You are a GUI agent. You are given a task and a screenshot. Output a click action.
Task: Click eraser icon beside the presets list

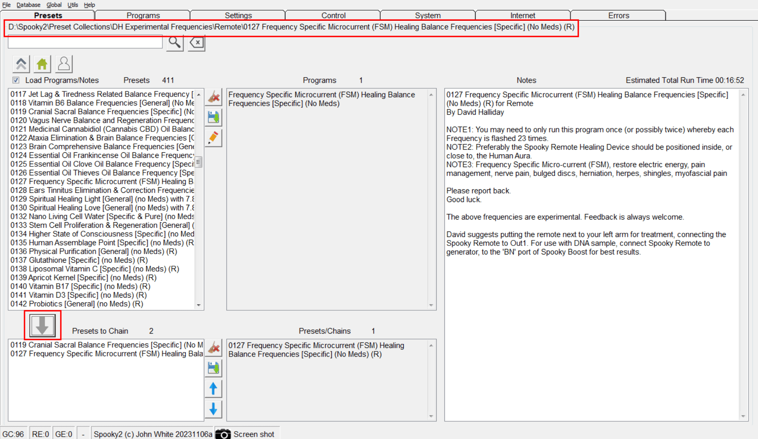tap(214, 97)
